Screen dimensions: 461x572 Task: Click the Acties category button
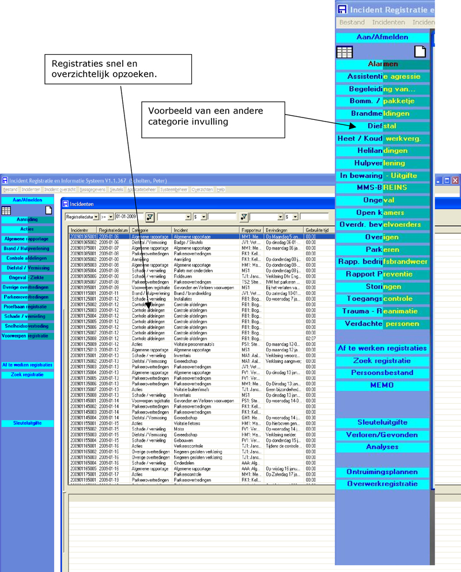[x=28, y=229]
